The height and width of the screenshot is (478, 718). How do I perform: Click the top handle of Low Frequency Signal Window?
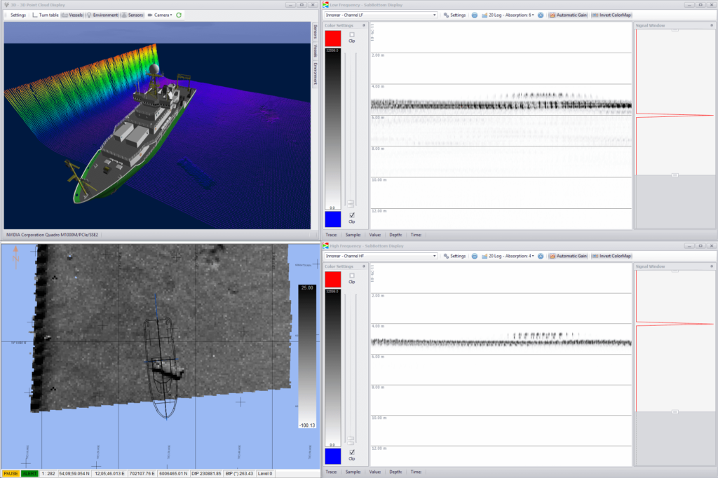pyautogui.click(x=675, y=30)
